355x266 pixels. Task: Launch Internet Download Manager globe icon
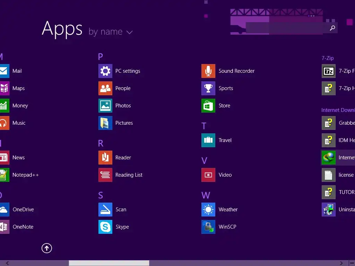click(329, 158)
